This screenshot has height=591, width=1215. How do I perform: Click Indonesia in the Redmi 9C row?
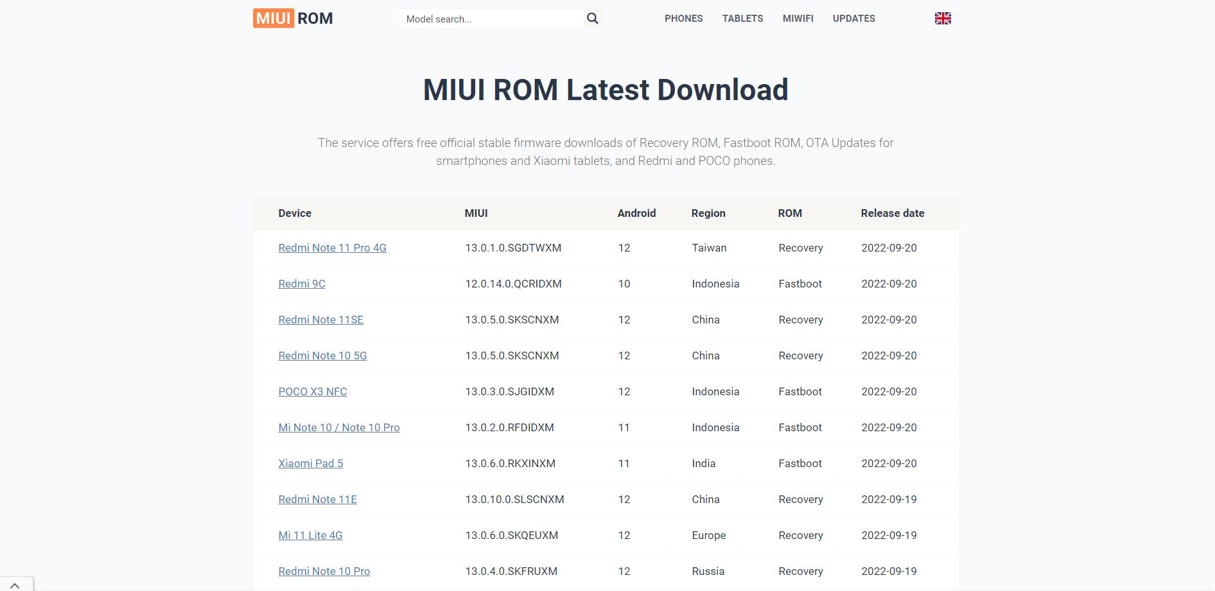[x=715, y=284]
